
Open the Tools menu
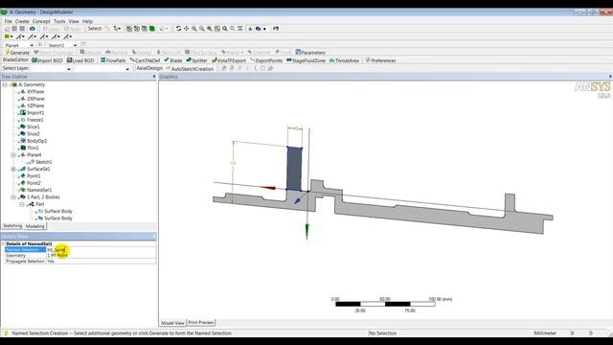coord(59,21)
